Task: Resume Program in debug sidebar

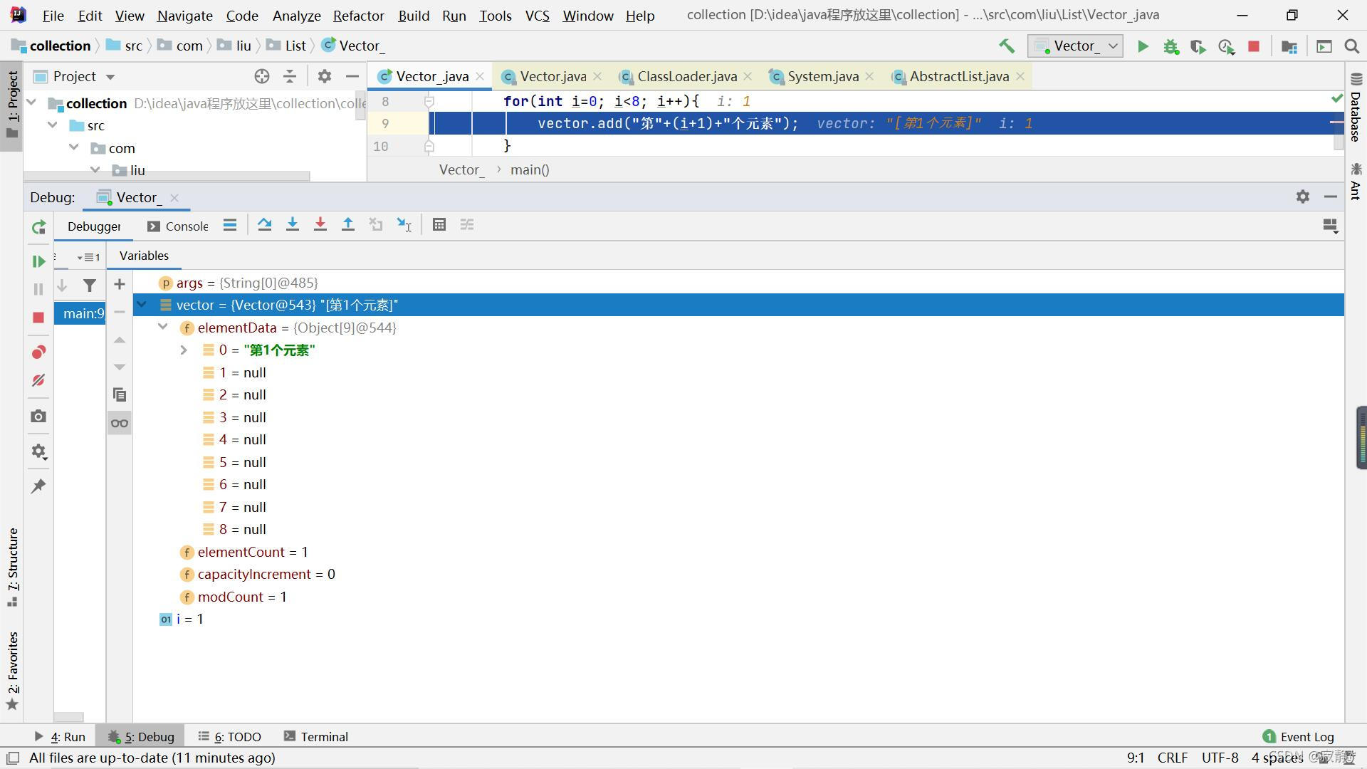Action: (x=38, y=261)
